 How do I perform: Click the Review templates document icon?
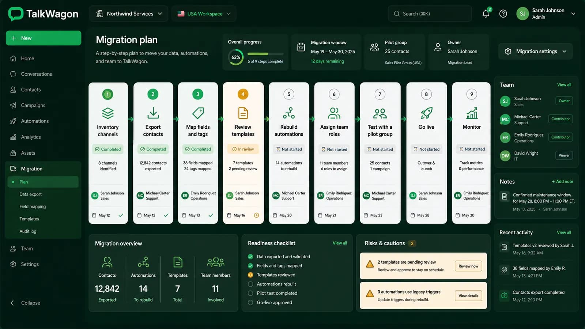coord(243,113)
